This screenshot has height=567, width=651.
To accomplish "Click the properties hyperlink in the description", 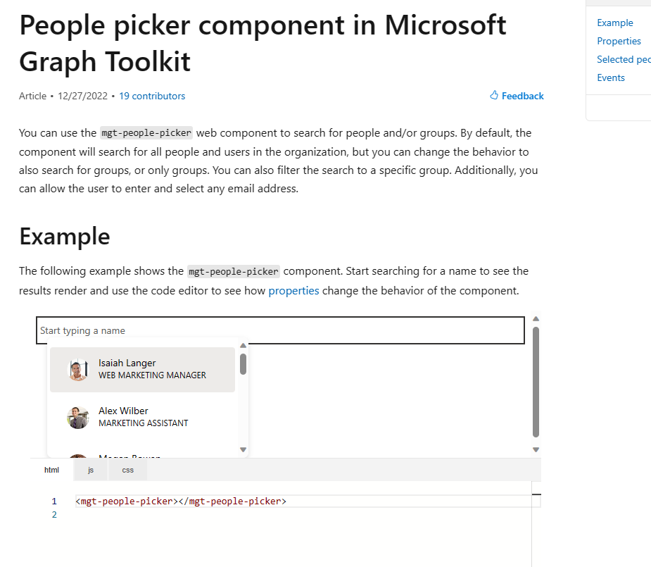I will [x=293, y=290].
